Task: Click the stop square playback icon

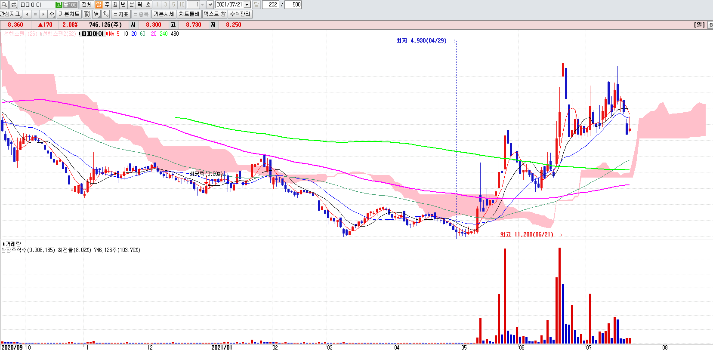Action: click(x=35, y=14)
